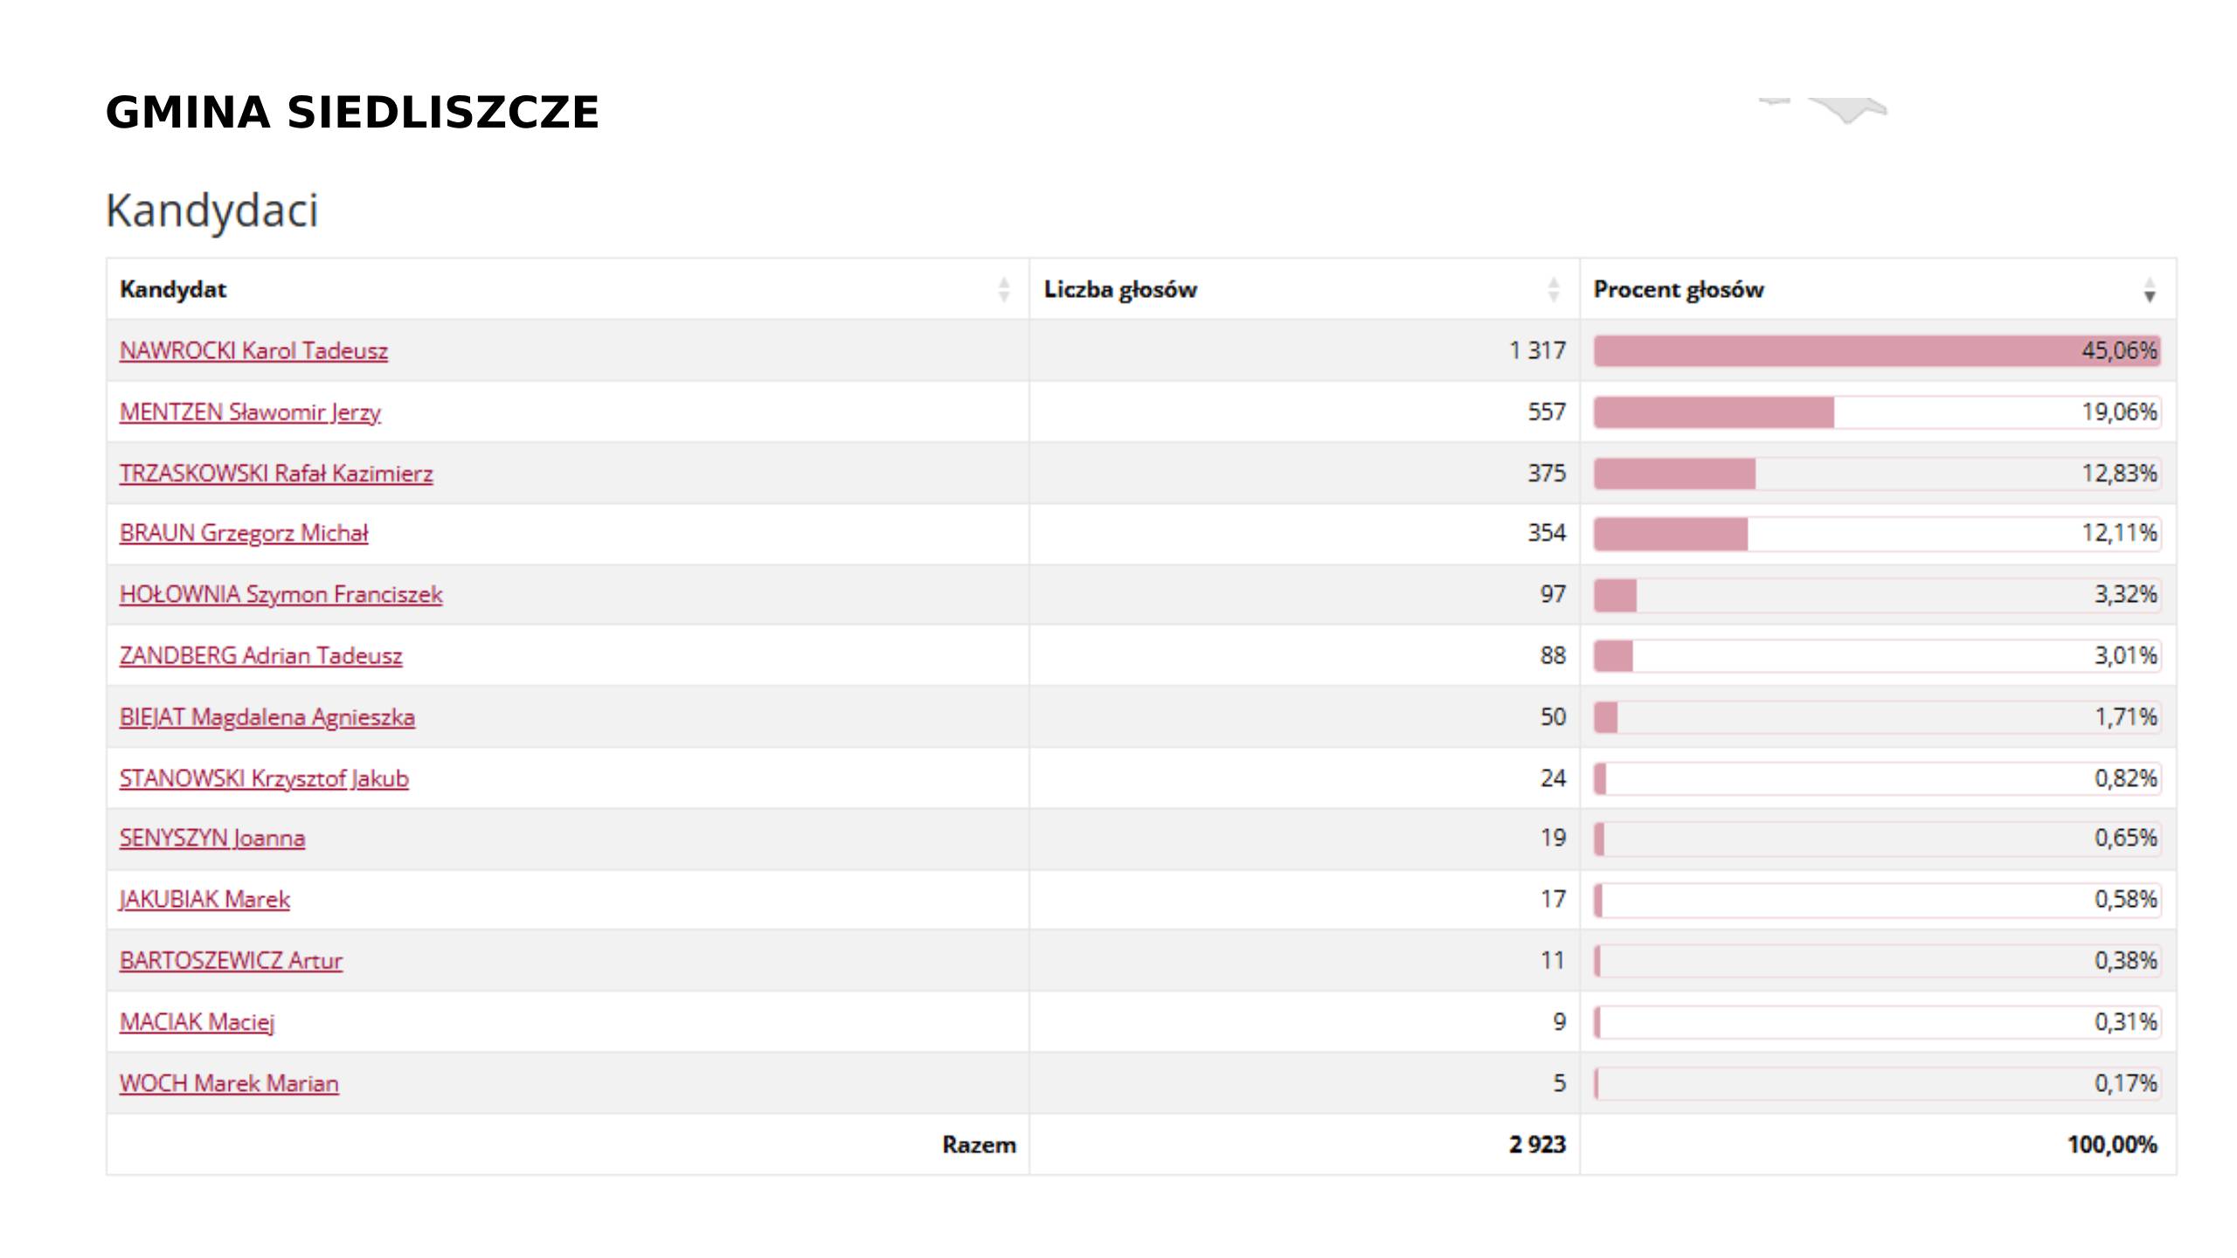Viewport: 2237px width, 1258px height.
Task: Click the MACIAK Maciej link
Action: (x=197, y=1022)
